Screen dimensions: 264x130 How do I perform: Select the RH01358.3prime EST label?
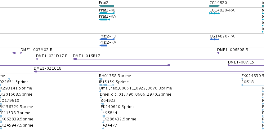pyautogui.click(x=115, y=76)
